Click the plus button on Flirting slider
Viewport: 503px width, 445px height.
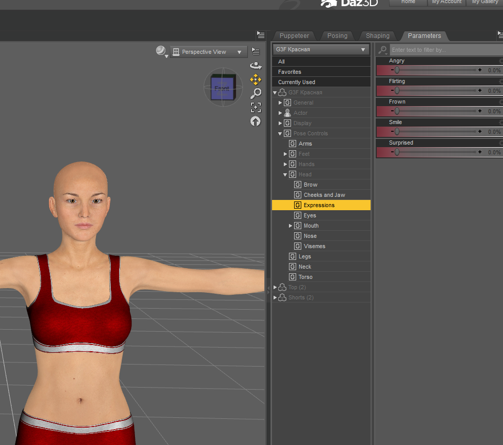(480, 90)
